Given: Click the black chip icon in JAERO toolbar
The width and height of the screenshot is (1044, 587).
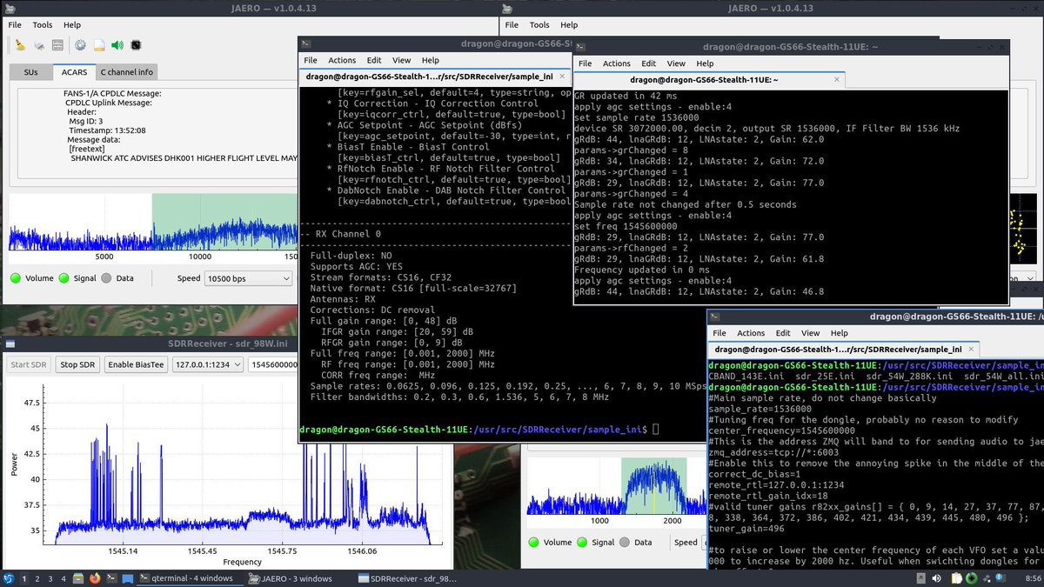Looking at the screenshot, I should [x=136, y=45].
